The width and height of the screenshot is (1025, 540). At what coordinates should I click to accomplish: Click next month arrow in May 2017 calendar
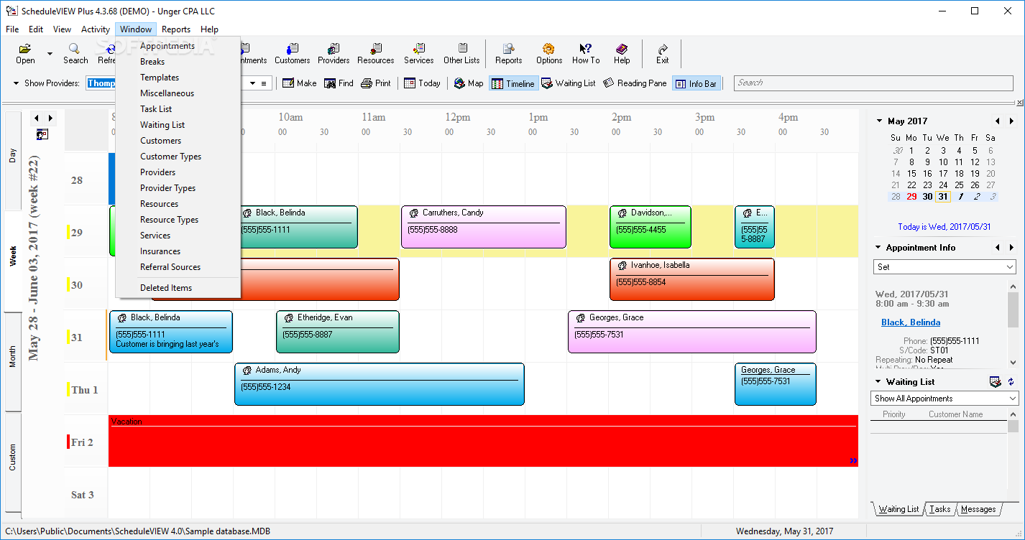(1011, 121)
